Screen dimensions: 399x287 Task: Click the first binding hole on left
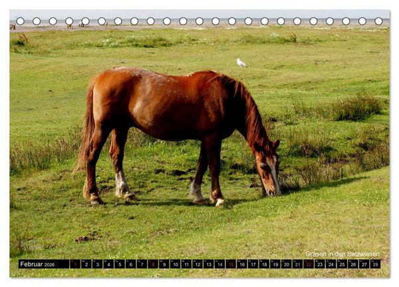pyautogui.click(x=20, y=21)
